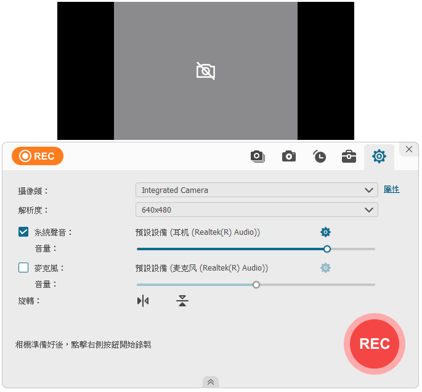This screenshot has height=392, width=422.
Task: Close the recorder panel
Action: pyautogui.click(x=409, y=149)
